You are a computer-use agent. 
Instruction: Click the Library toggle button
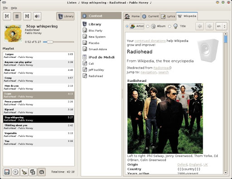(65, 16)
